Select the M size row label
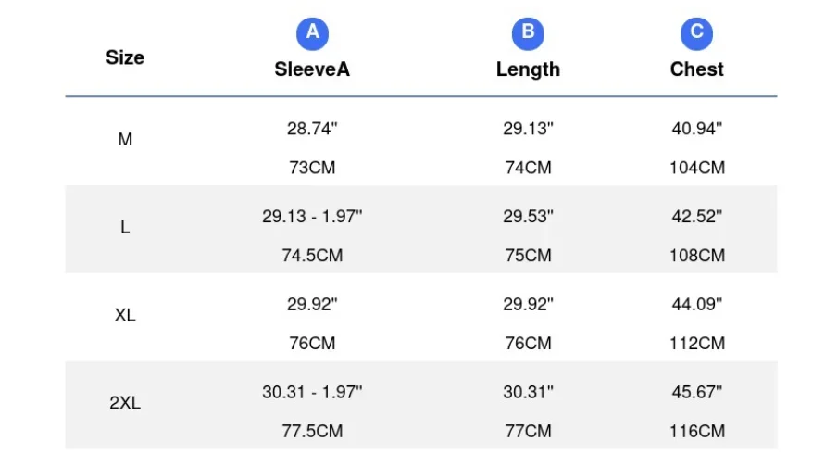Screen dimensions: 825x466 tap(125, 141)
